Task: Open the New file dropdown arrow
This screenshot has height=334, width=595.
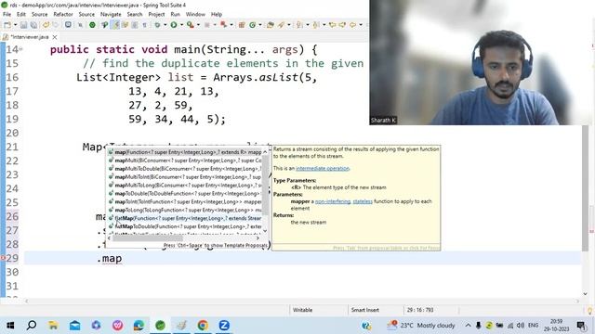Action: (15, 25)
